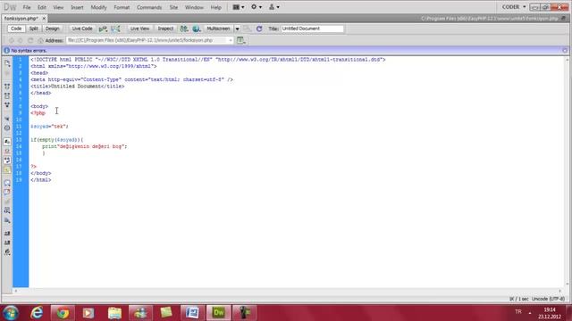Click Collapse Selection icon in coding toolbar
The width and height of the screenshot is (572, 321).
[x=7, y=95]
